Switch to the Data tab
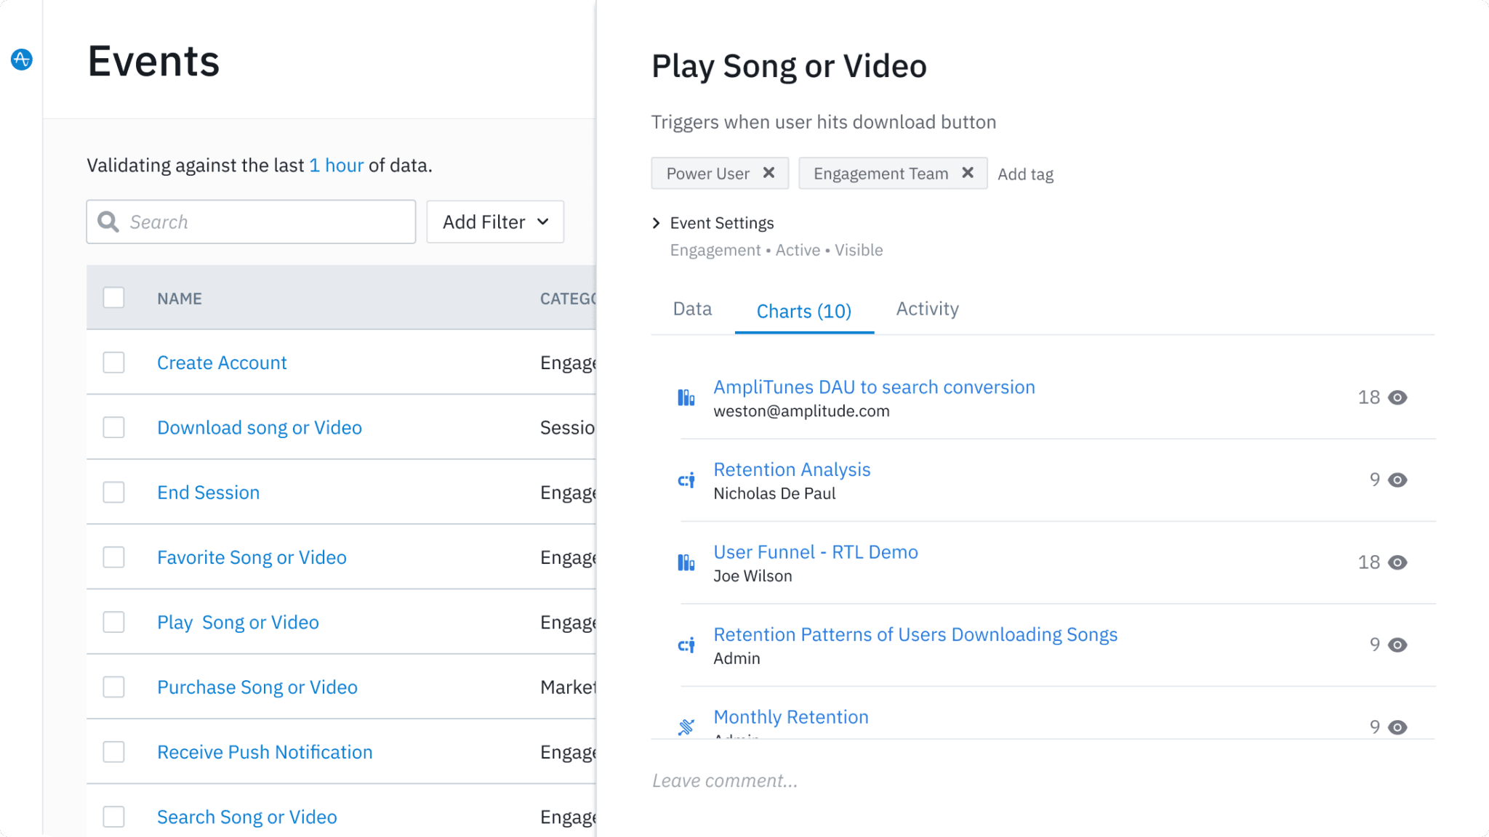This screenshot has width=1489, height=837. [x=692, y=310]
